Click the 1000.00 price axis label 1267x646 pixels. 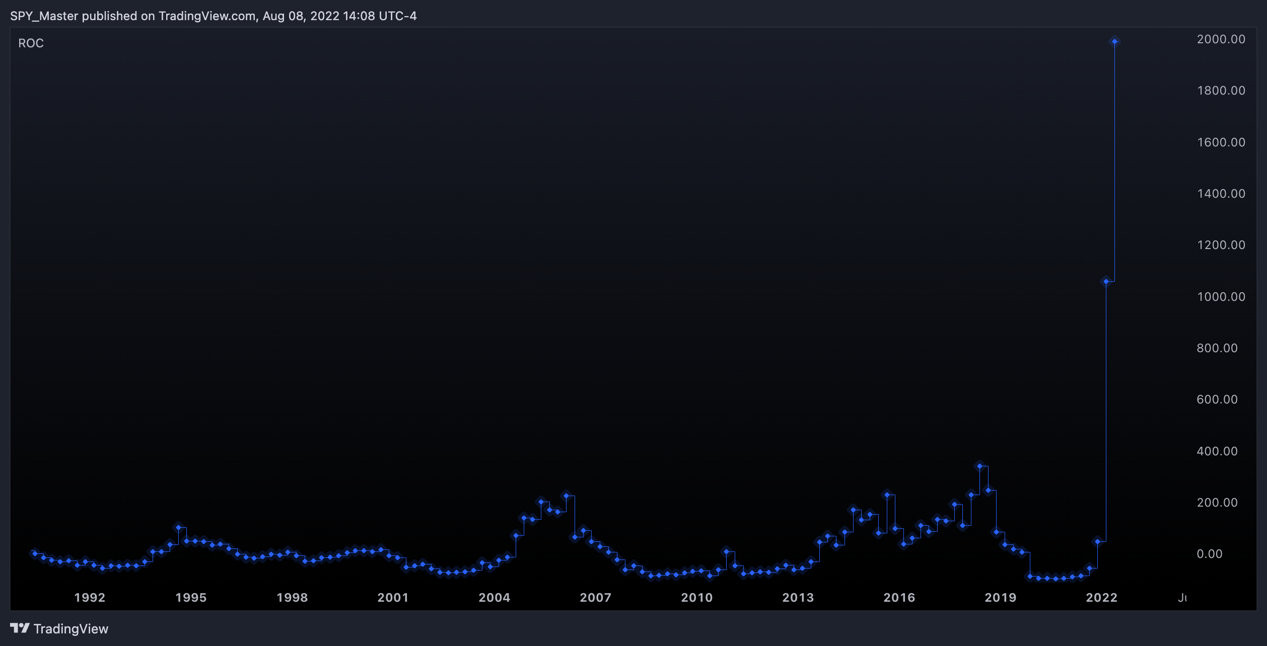(1221, 297)
